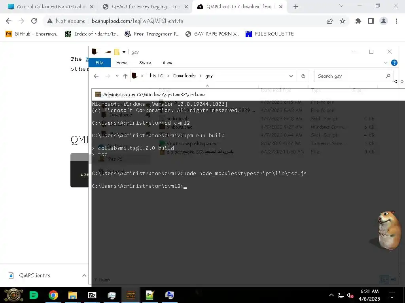The width and height of the screenshot is (405, 303).
Task: Select QMPClient.ts download tab
Action: (x=239, y=7)
